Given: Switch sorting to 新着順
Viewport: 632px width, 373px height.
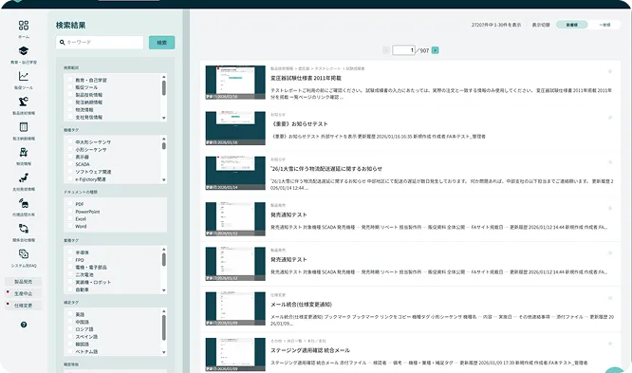Looking at the screenshot, I should click(571, 25).
